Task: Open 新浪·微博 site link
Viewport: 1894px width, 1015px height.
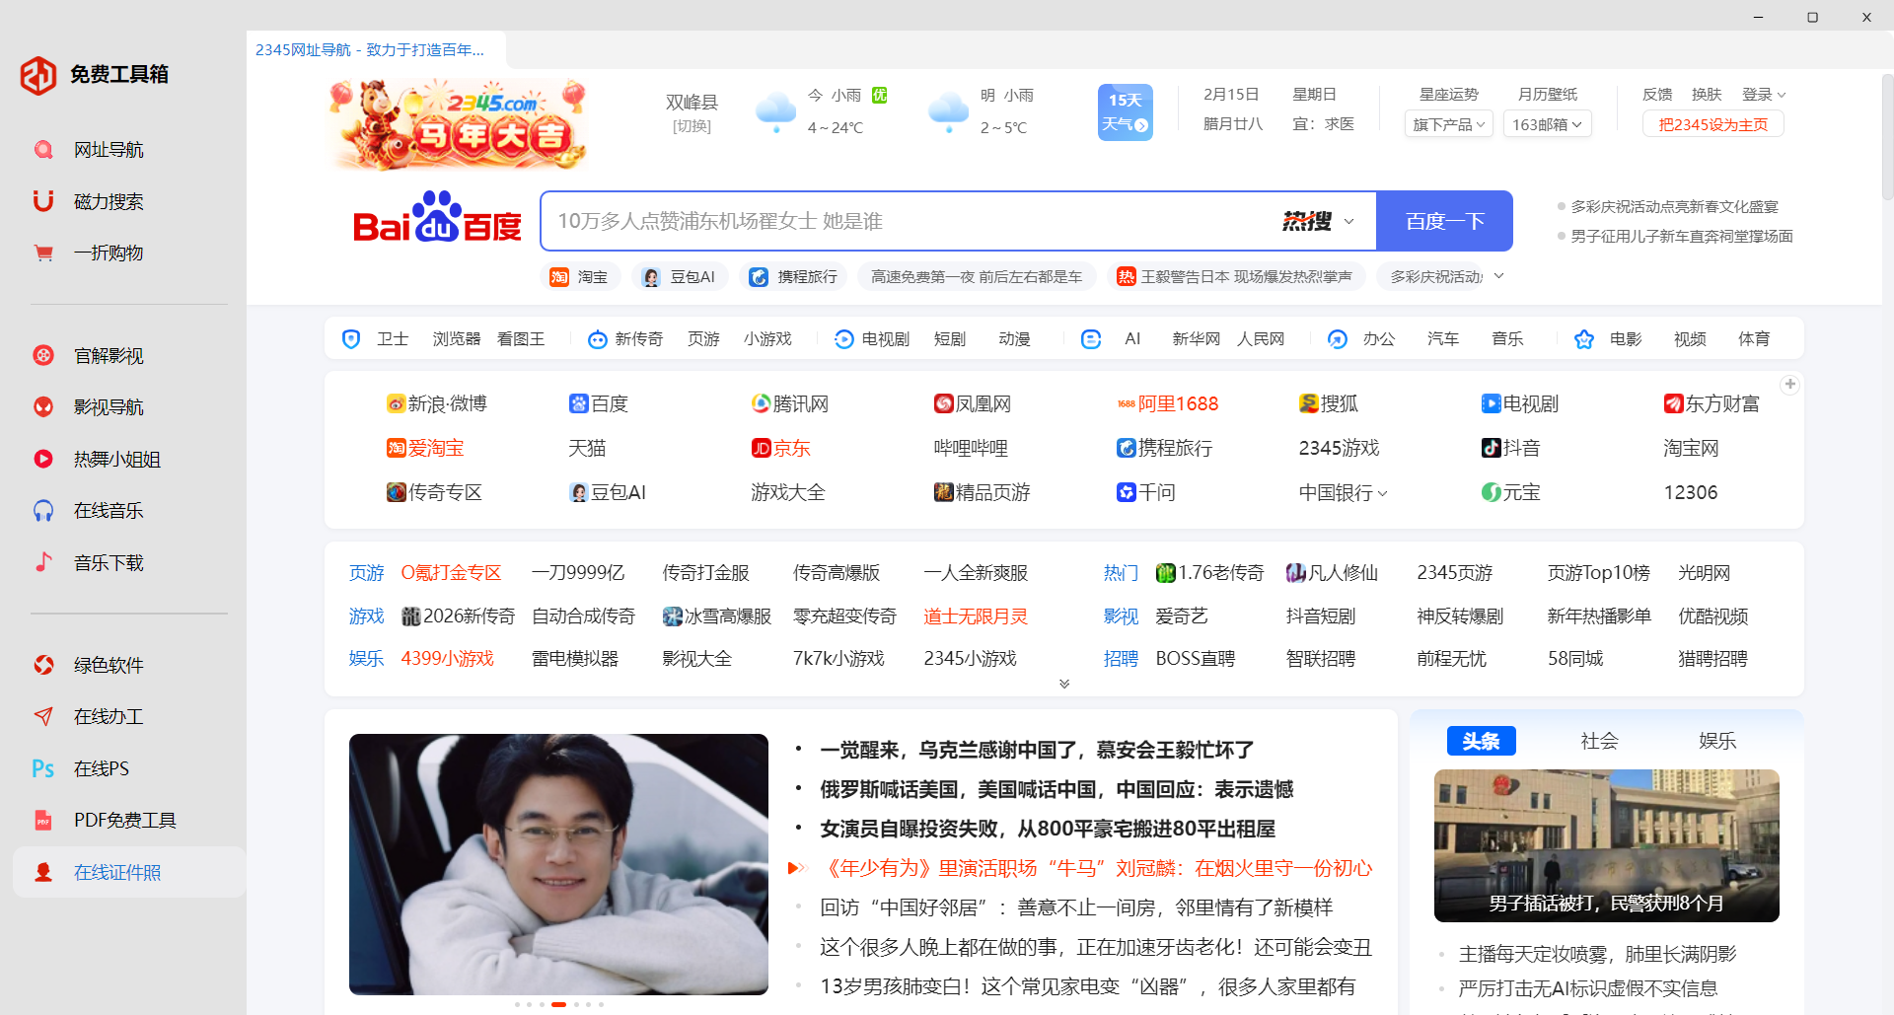Action: 436,403
